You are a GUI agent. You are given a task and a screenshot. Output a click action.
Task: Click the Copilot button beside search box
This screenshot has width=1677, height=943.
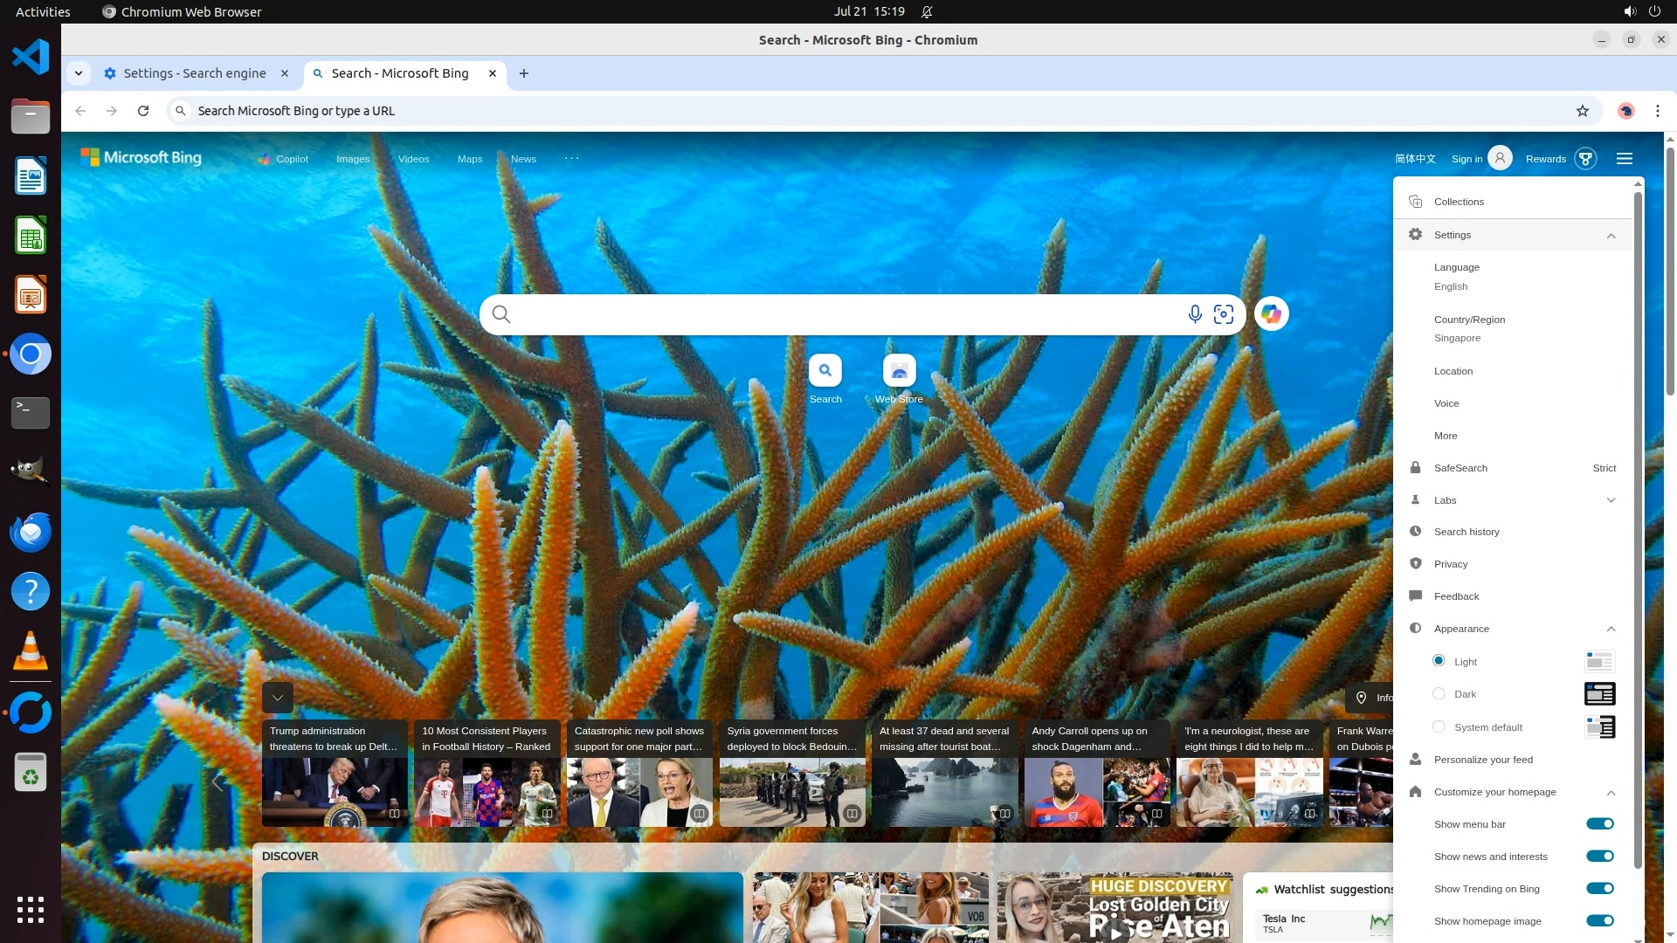tap(1271, 314)
